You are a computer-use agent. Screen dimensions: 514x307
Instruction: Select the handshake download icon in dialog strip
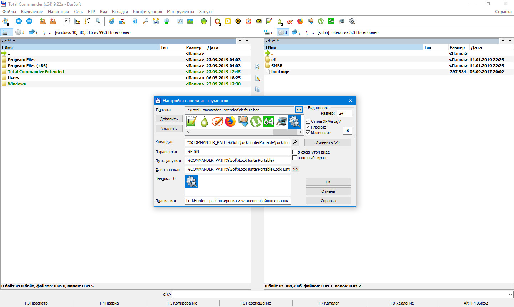click(243, 122)
